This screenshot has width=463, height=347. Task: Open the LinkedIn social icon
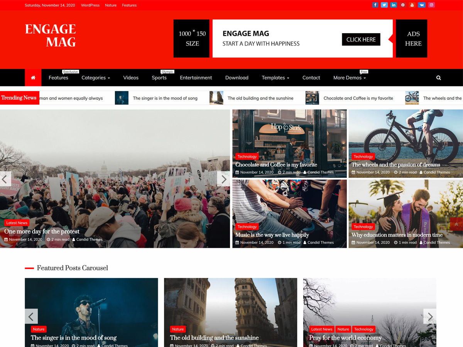[x=394, y=5]
